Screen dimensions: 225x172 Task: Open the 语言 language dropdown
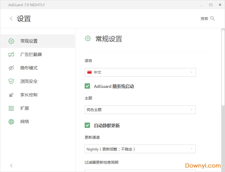(x=140, y=72)
